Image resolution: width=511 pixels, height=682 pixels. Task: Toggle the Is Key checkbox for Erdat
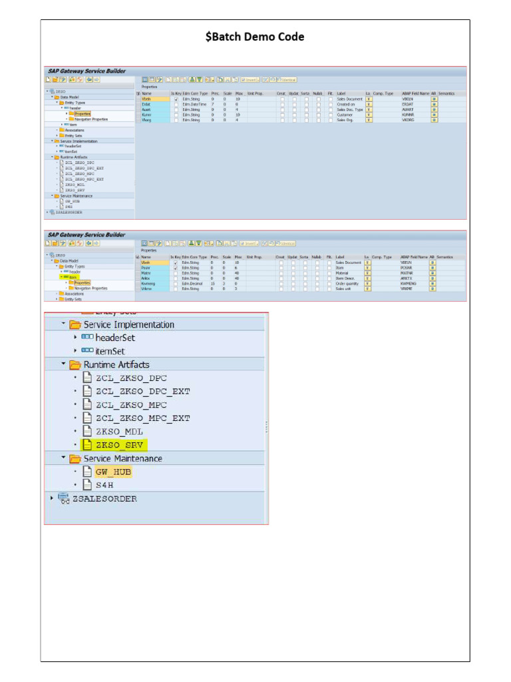176,105
